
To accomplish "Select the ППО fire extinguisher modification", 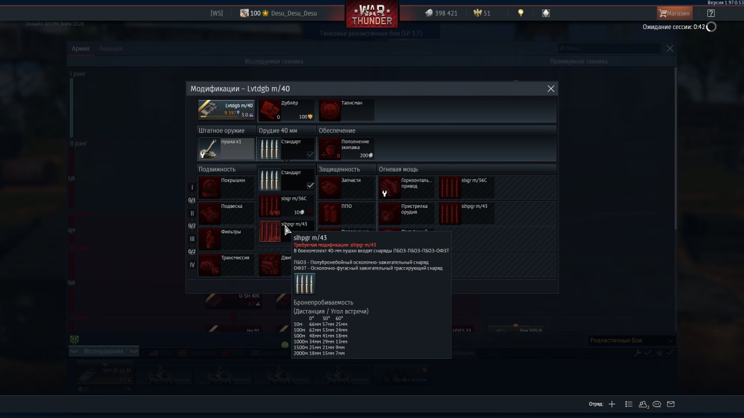I will [x=346, y=213].
